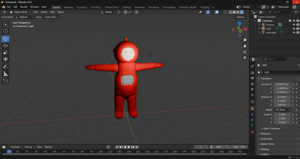This screenshot has width=300, height=159.
Task: Switch to the Geometry Nodes workspace tab
Action: 188,7
